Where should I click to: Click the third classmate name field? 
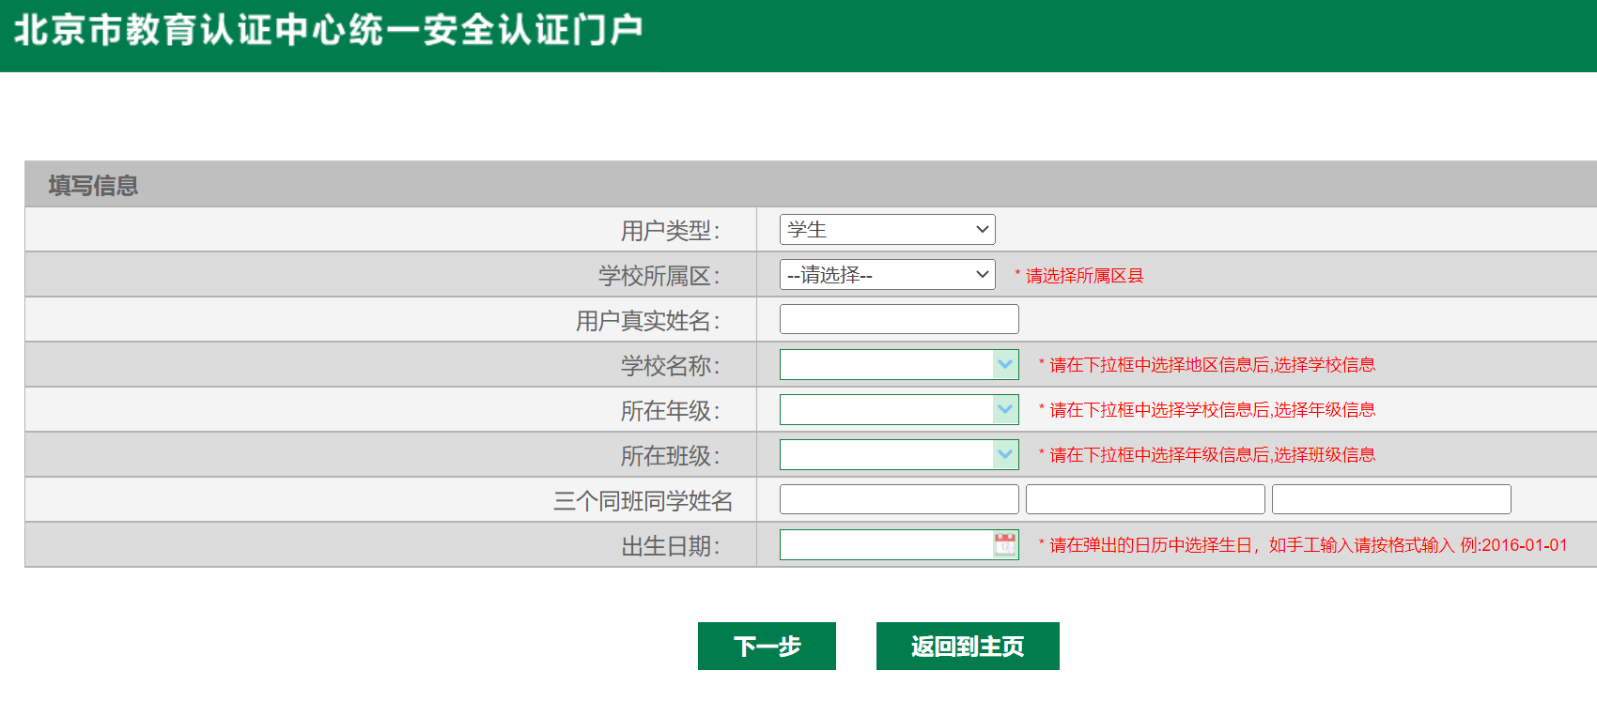pos(1391,499)
